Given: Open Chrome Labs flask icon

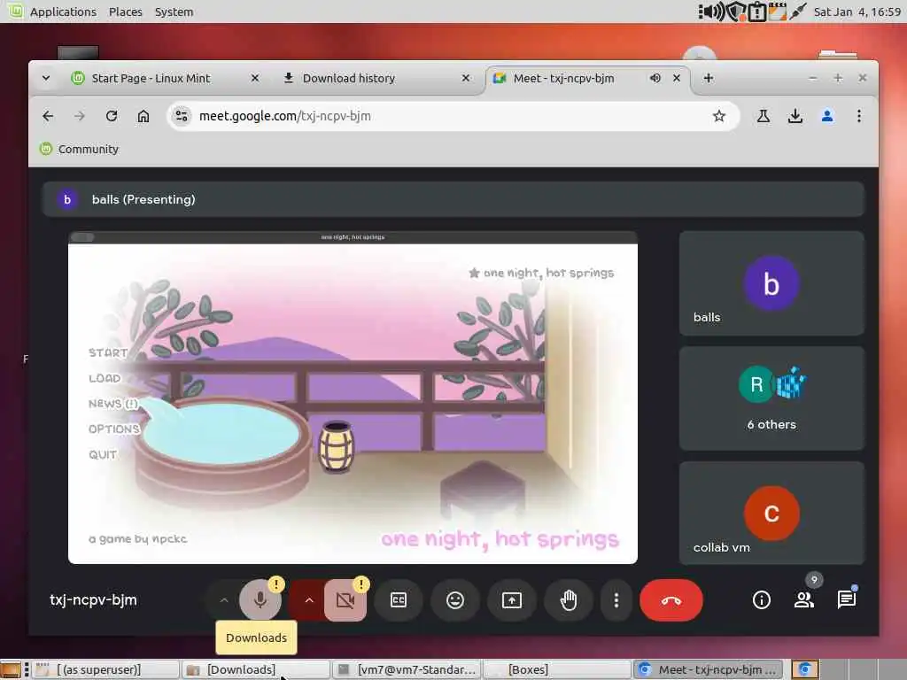Looking at the screenshot, I should point(764,116).
